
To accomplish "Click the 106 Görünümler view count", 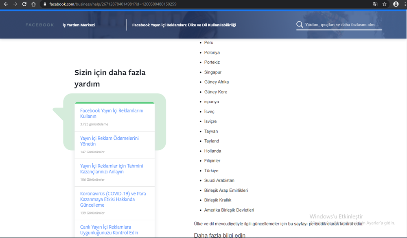I will coord(92,180).
